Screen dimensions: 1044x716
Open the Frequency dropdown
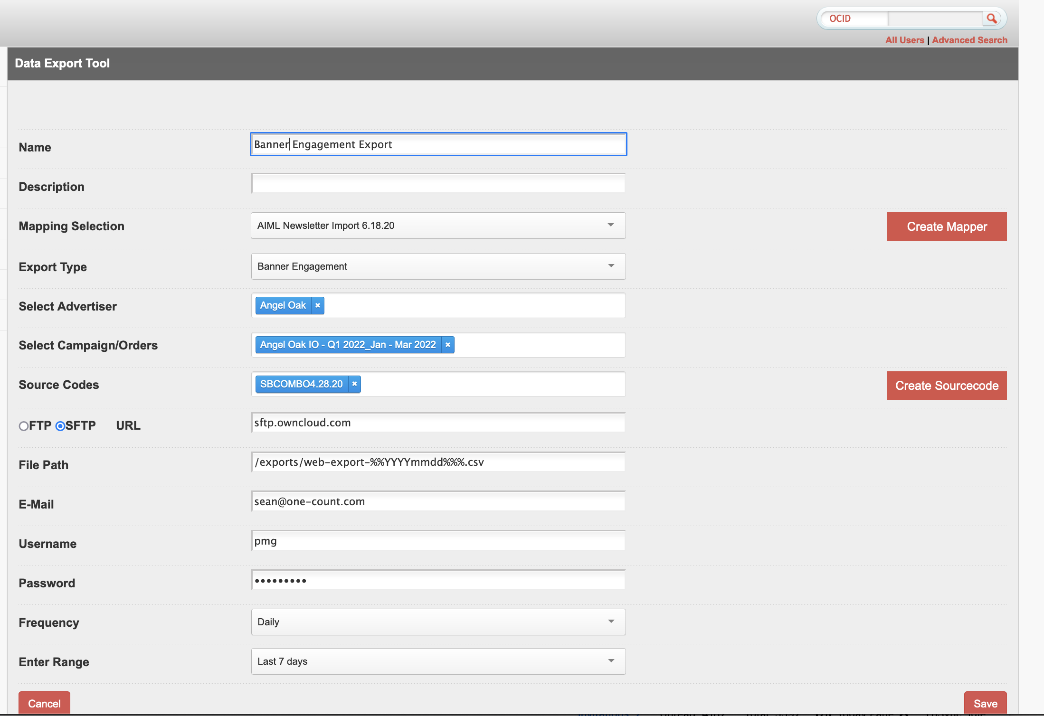[438, 622]
